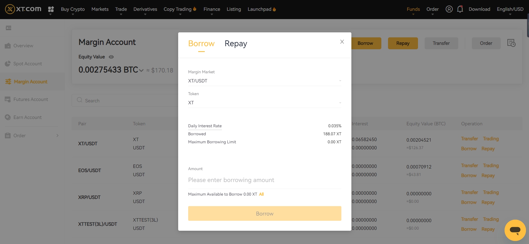The height and width of the screenshot is (244, 529).
Task: Open Futures Account in sidebar
Action: pos(31,99)
